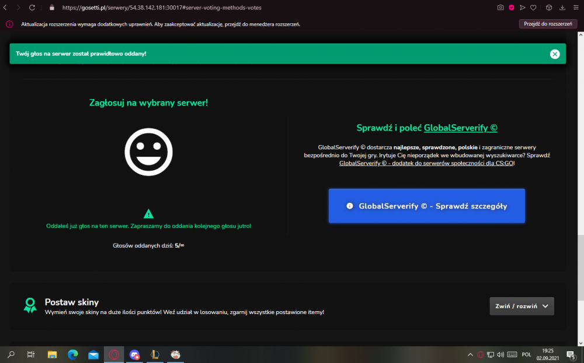Viewport: 584px width, 363px height.
Task: Click the 'Głosów oddanych dziś: 5/∞' text
Action: tap(148, 245)
